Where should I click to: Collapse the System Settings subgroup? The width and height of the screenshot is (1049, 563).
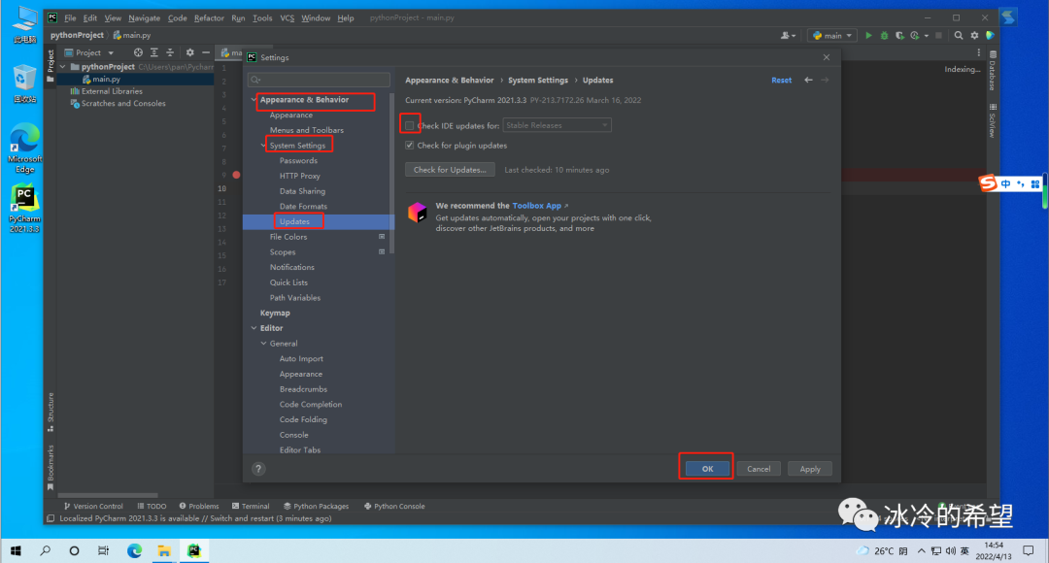tap(263, 145)
